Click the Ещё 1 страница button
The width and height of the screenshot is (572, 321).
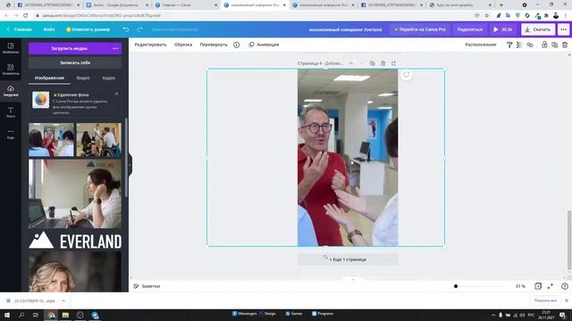[x=348, y=259]
